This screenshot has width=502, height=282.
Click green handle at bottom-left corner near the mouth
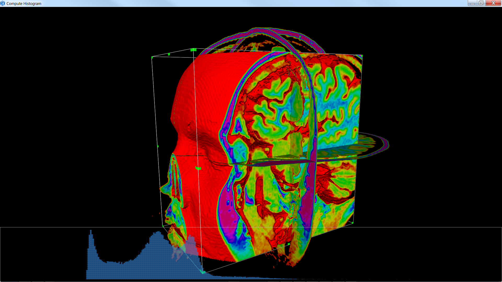tap(163, 226)
